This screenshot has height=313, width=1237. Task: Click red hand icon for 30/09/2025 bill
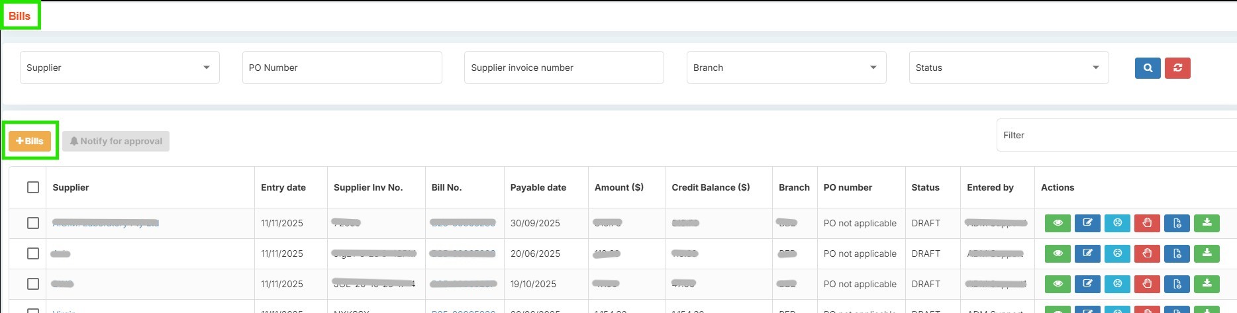(1147, 223)
